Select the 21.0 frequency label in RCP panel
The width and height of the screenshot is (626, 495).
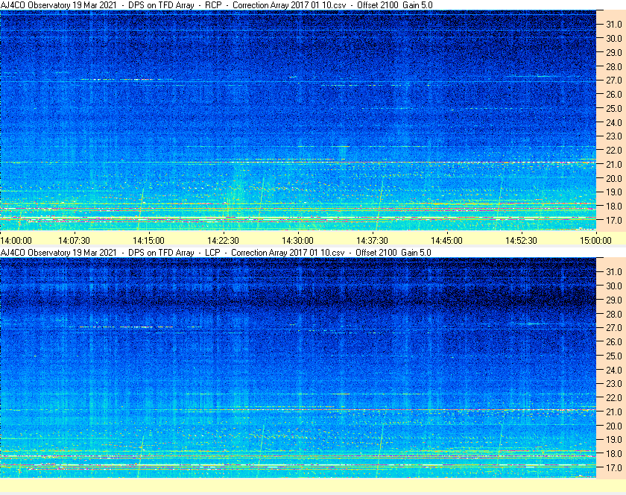613,165
